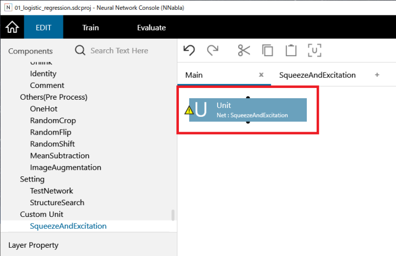Click the warning triangle on Unit layer

189,110
